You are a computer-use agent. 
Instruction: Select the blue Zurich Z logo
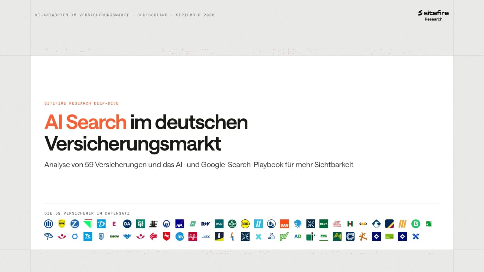[x=75, y=224]
